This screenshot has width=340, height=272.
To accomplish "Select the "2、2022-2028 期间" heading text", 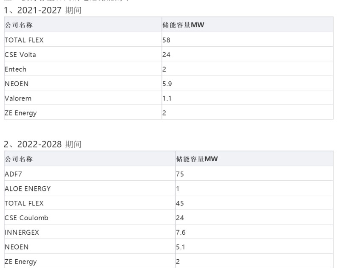I will point(42,145).
